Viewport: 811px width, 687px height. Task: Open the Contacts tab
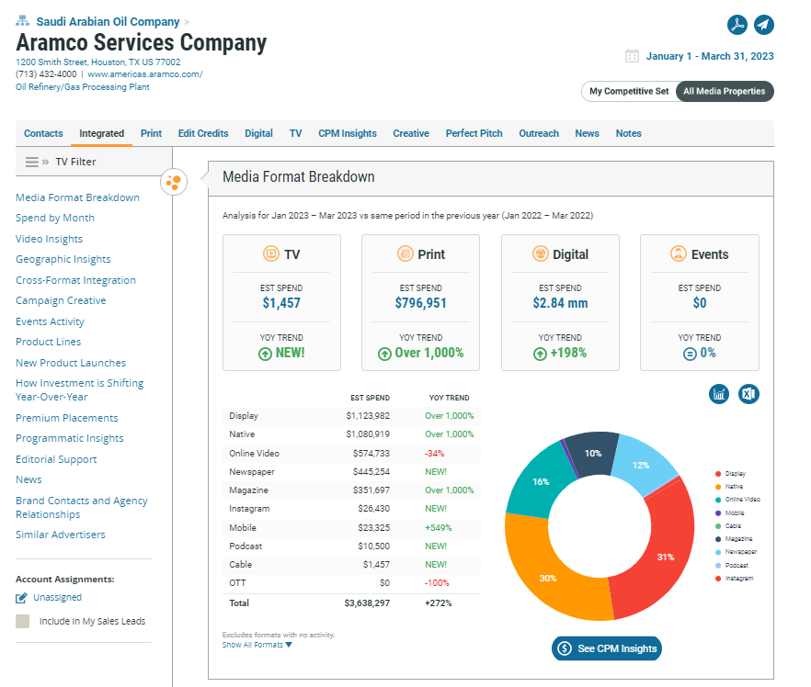tap(43, 133)
